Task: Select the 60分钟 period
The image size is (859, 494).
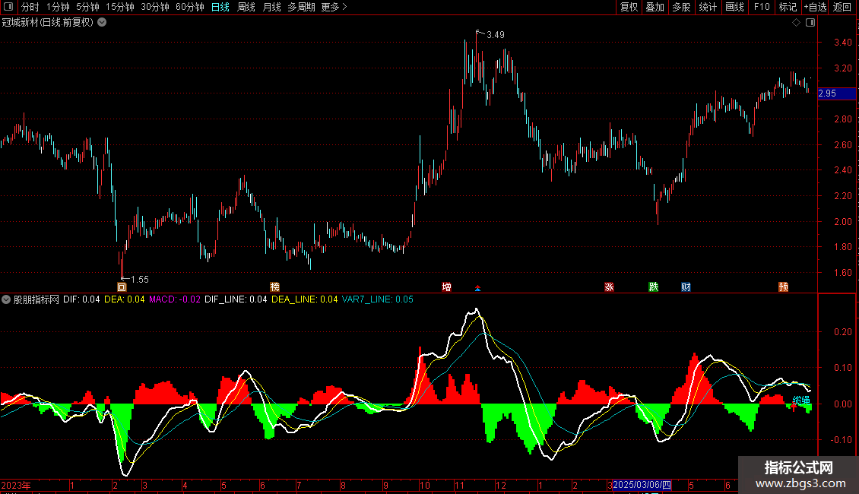Action: 189,7
